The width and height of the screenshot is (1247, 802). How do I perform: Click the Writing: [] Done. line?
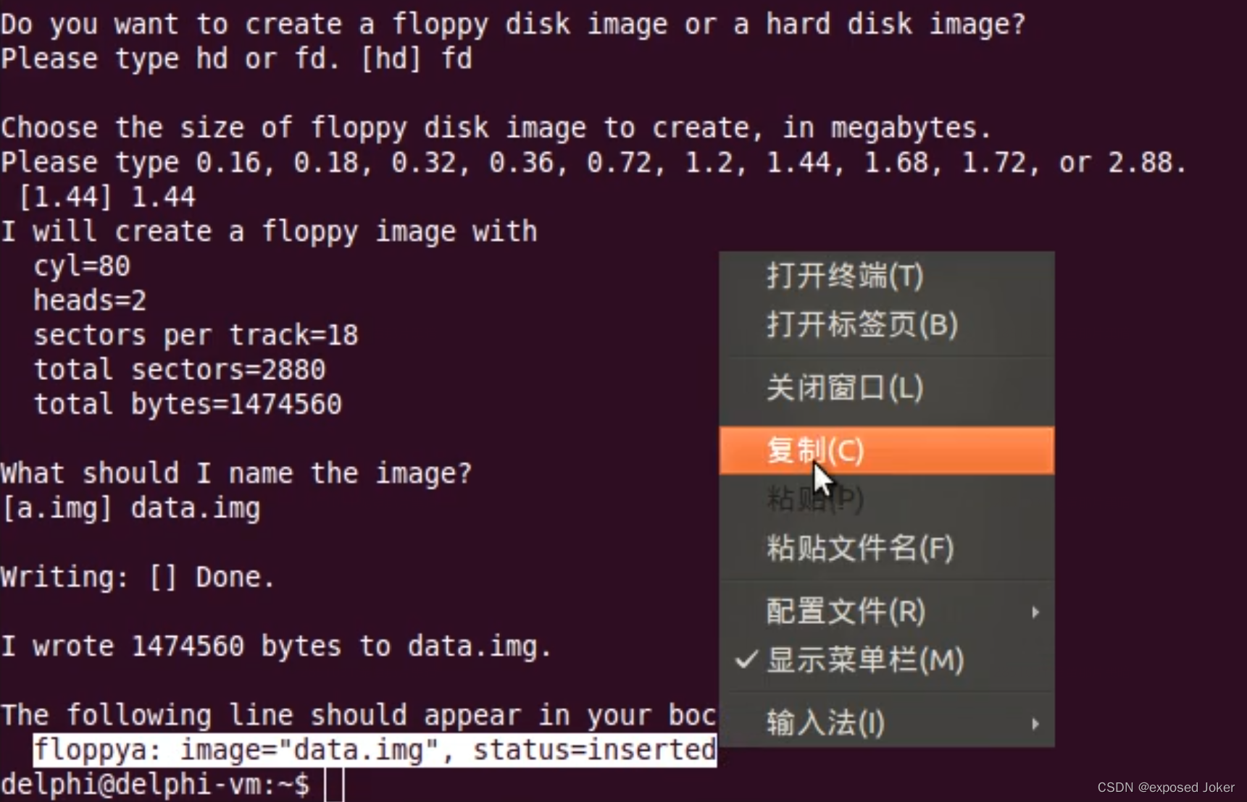pos(138,577)
